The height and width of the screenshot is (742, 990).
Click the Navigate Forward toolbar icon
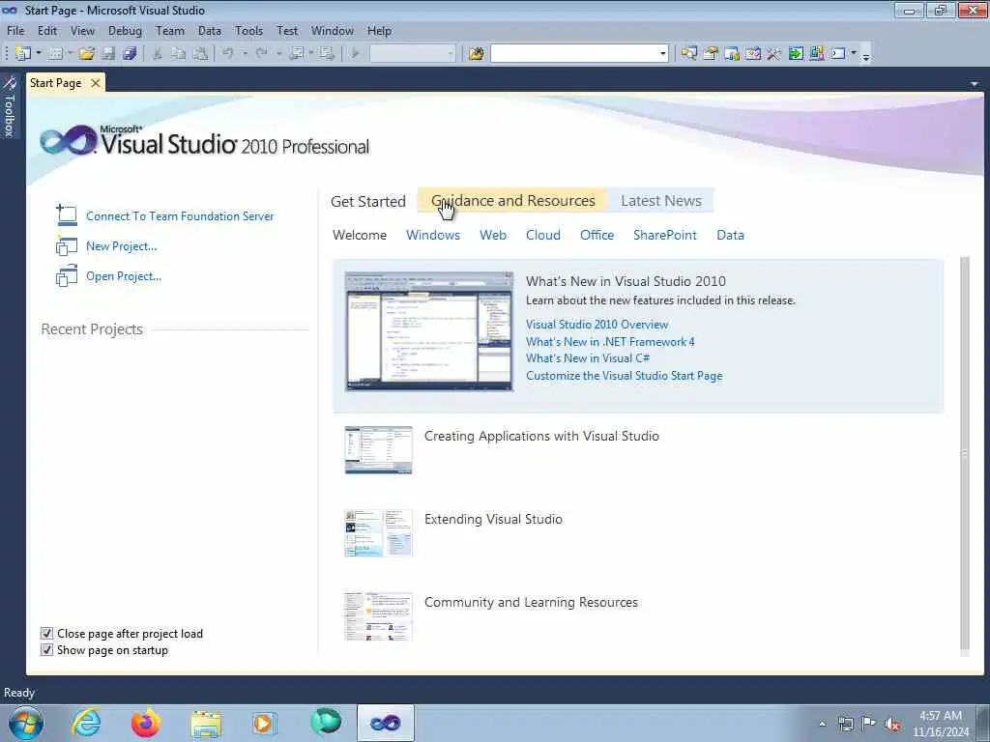[x=327, y=54]
